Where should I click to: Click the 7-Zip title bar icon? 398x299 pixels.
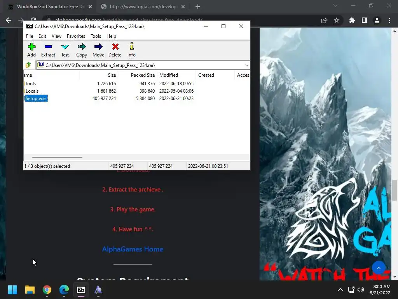pos(30,26)
